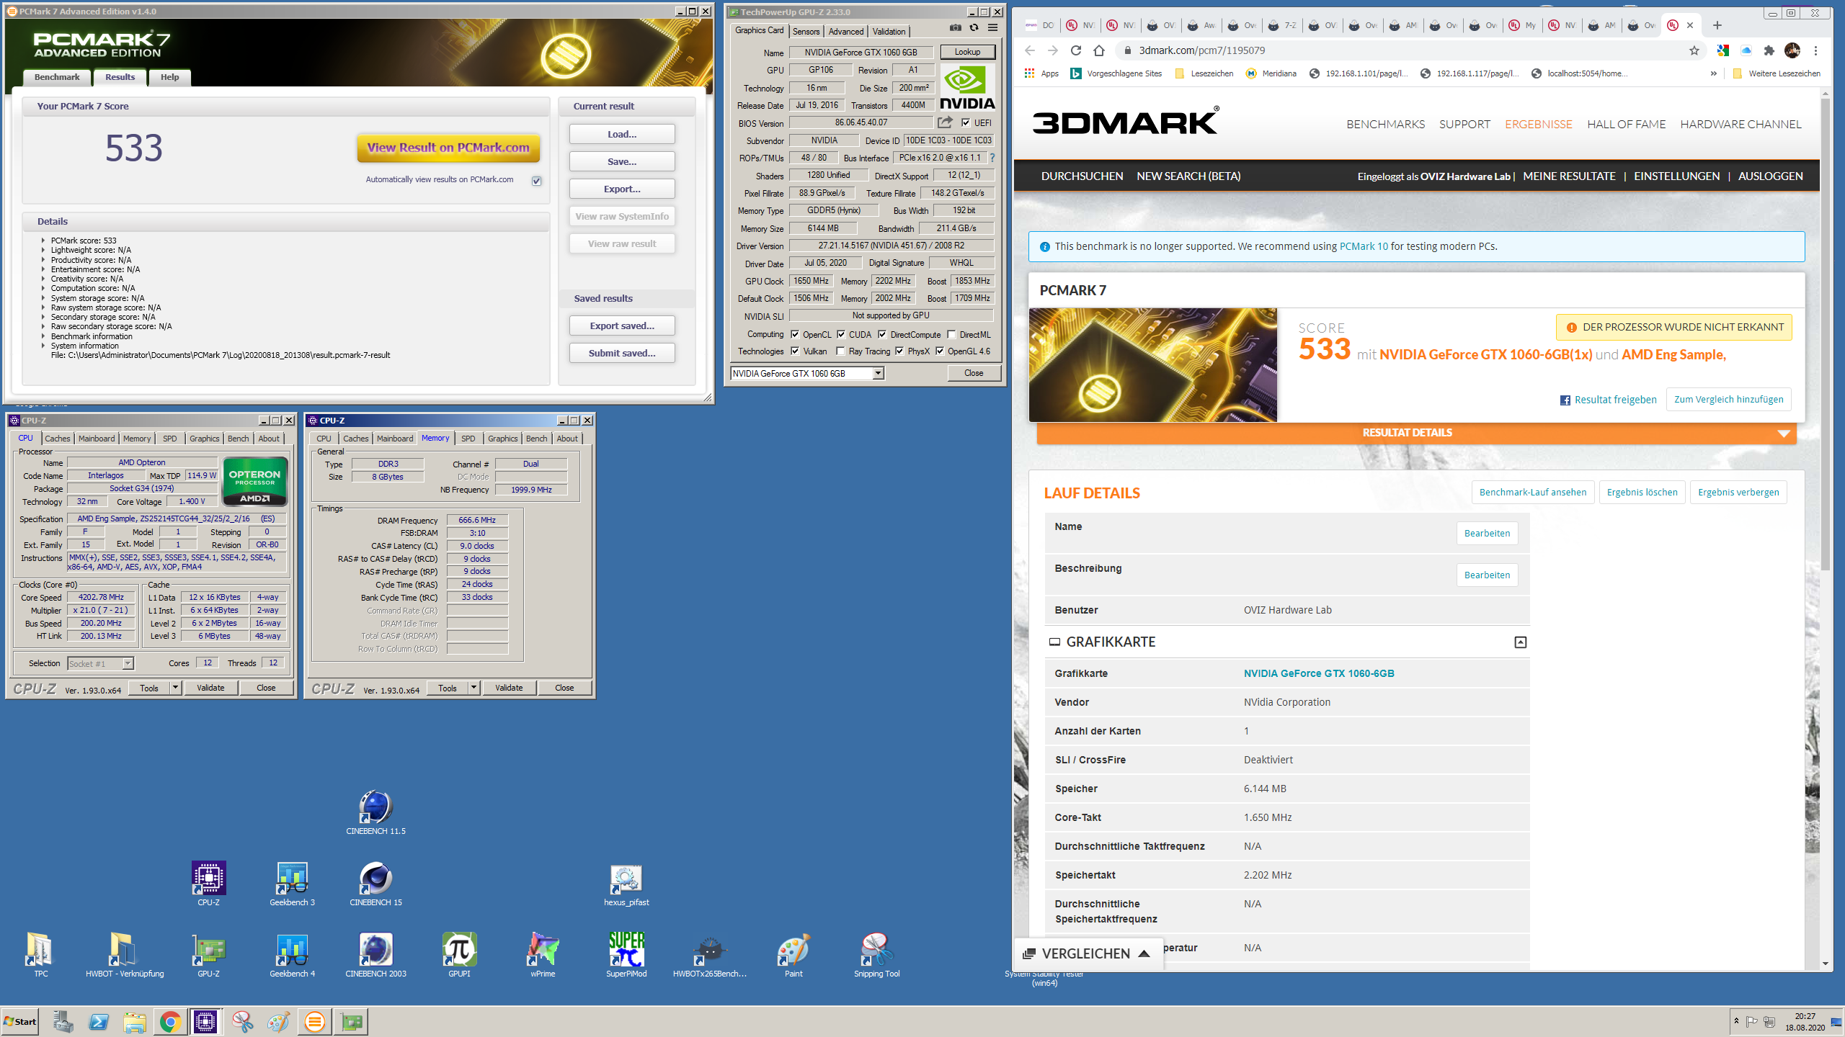Click the GPU-Z screenshot camera icon
The width and height of the screenshot is (1845, 1037).
[x=956, y=28]
